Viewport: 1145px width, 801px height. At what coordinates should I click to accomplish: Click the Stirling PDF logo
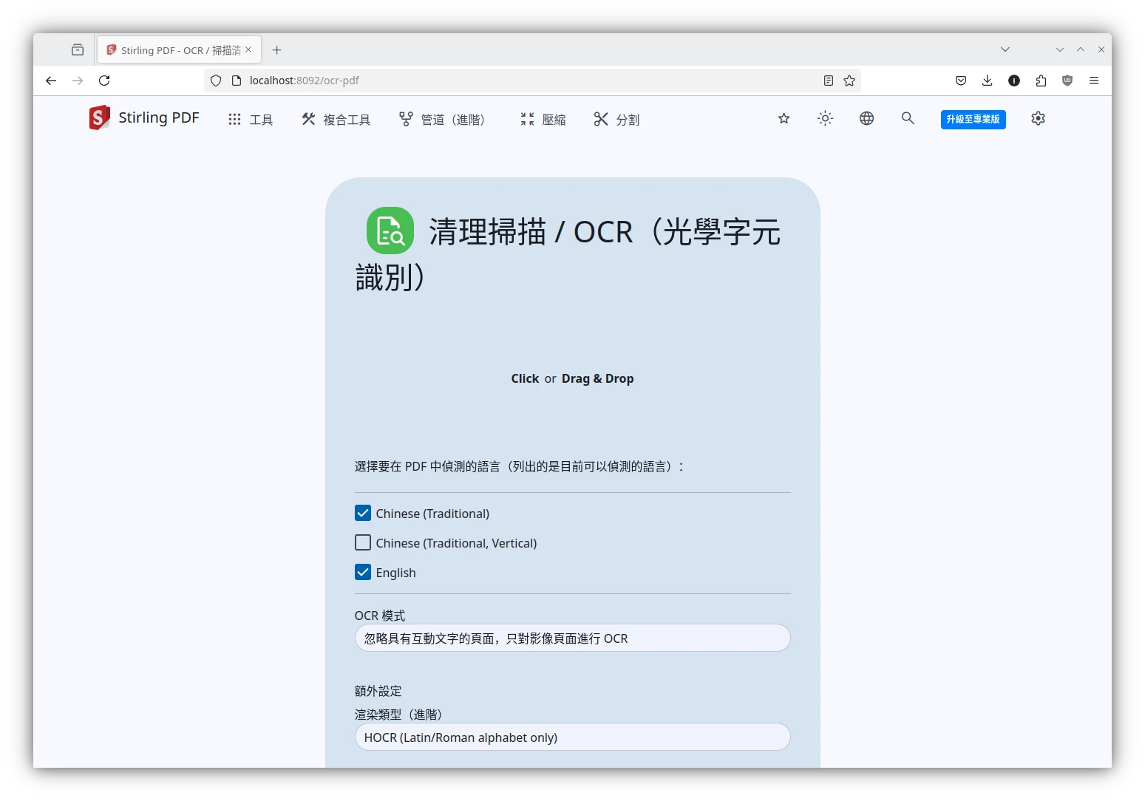pyautogui.click(x=144, y=118)
